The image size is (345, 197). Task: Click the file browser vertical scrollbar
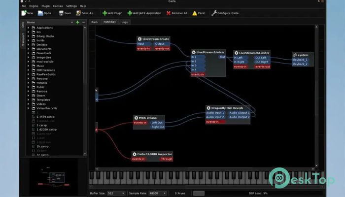(85, 91)
